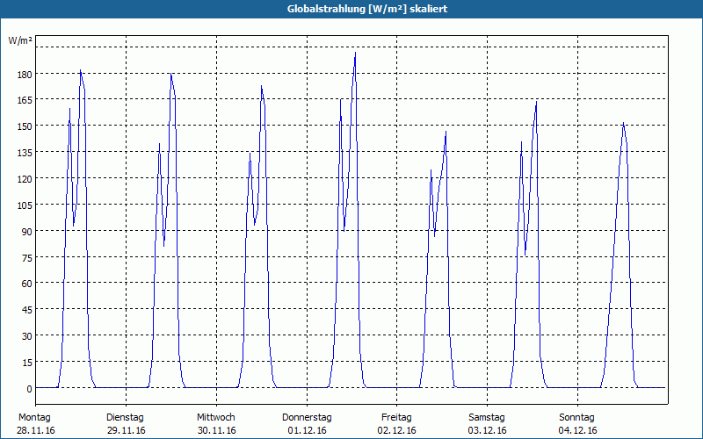Click the Mittwoch day label

point(216,418)
